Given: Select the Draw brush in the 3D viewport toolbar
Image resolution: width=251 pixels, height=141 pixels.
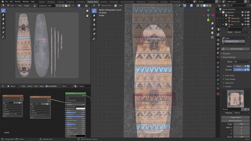Looking at the screenshot, I should point(94,11).
